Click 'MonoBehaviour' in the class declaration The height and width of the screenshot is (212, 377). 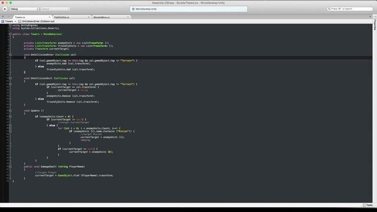pyautogui.click(x=52, y=34)
